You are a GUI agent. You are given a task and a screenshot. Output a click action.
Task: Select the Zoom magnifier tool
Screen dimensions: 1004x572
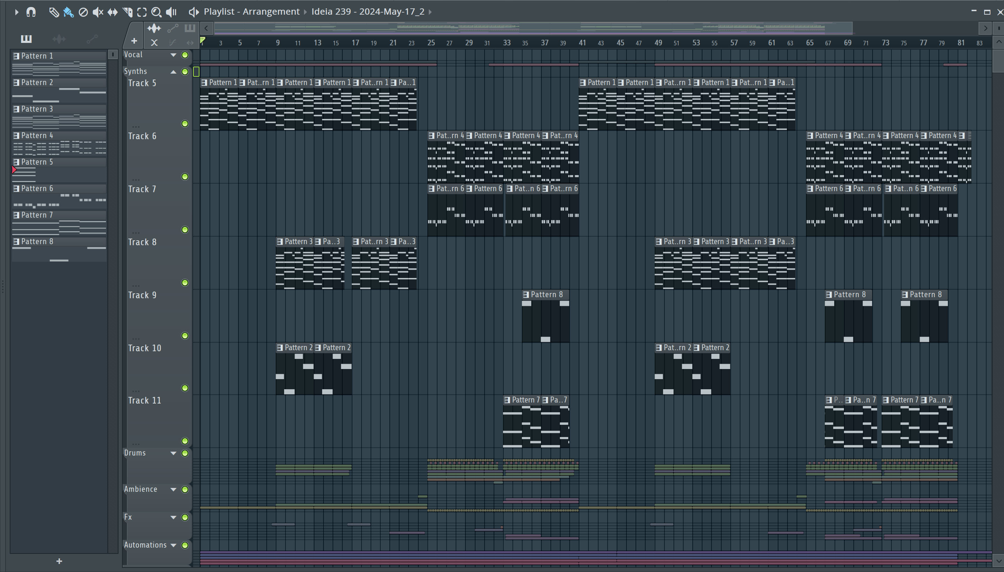coord(156,12)
